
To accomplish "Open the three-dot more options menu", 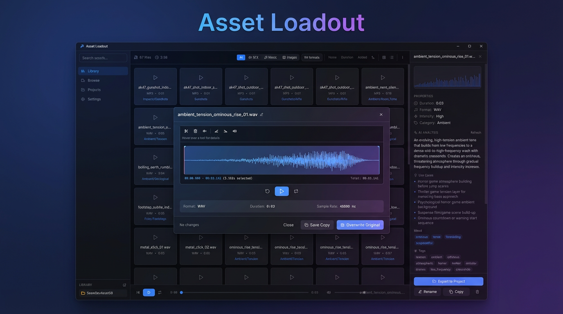I will (x=403, y=58).
